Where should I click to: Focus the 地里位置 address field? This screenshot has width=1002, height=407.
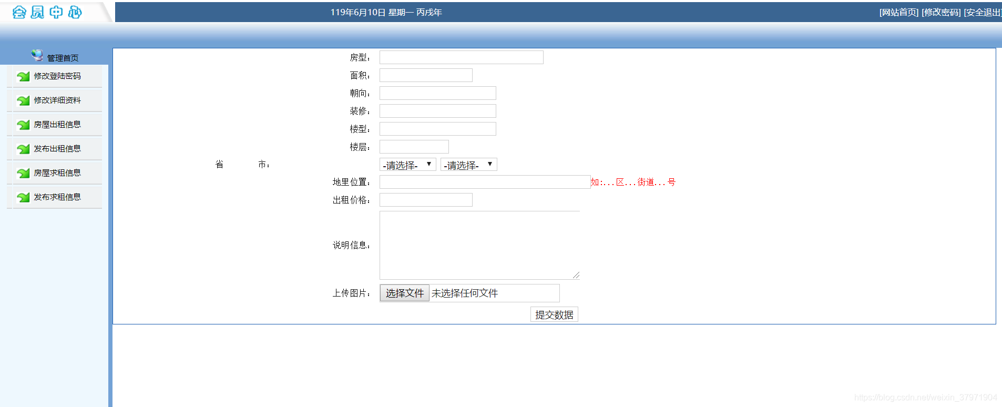[x=485, y=182]
